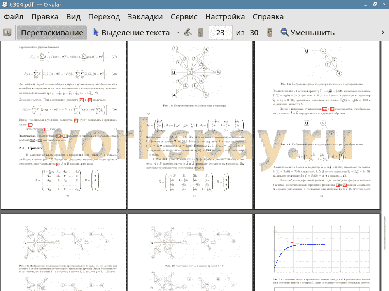Restore down the Okular window
This screenshot has width=389, height=291.
[375, 4]
